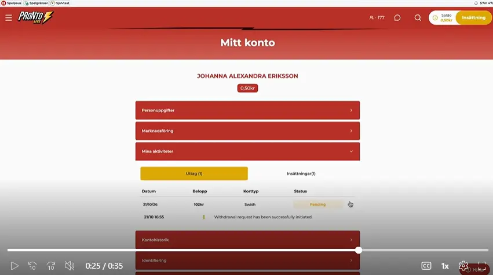Screen dimensions: 493x275
Task: Click the Belopp column header
Action: pyautogui.click(x=200, y=191)
